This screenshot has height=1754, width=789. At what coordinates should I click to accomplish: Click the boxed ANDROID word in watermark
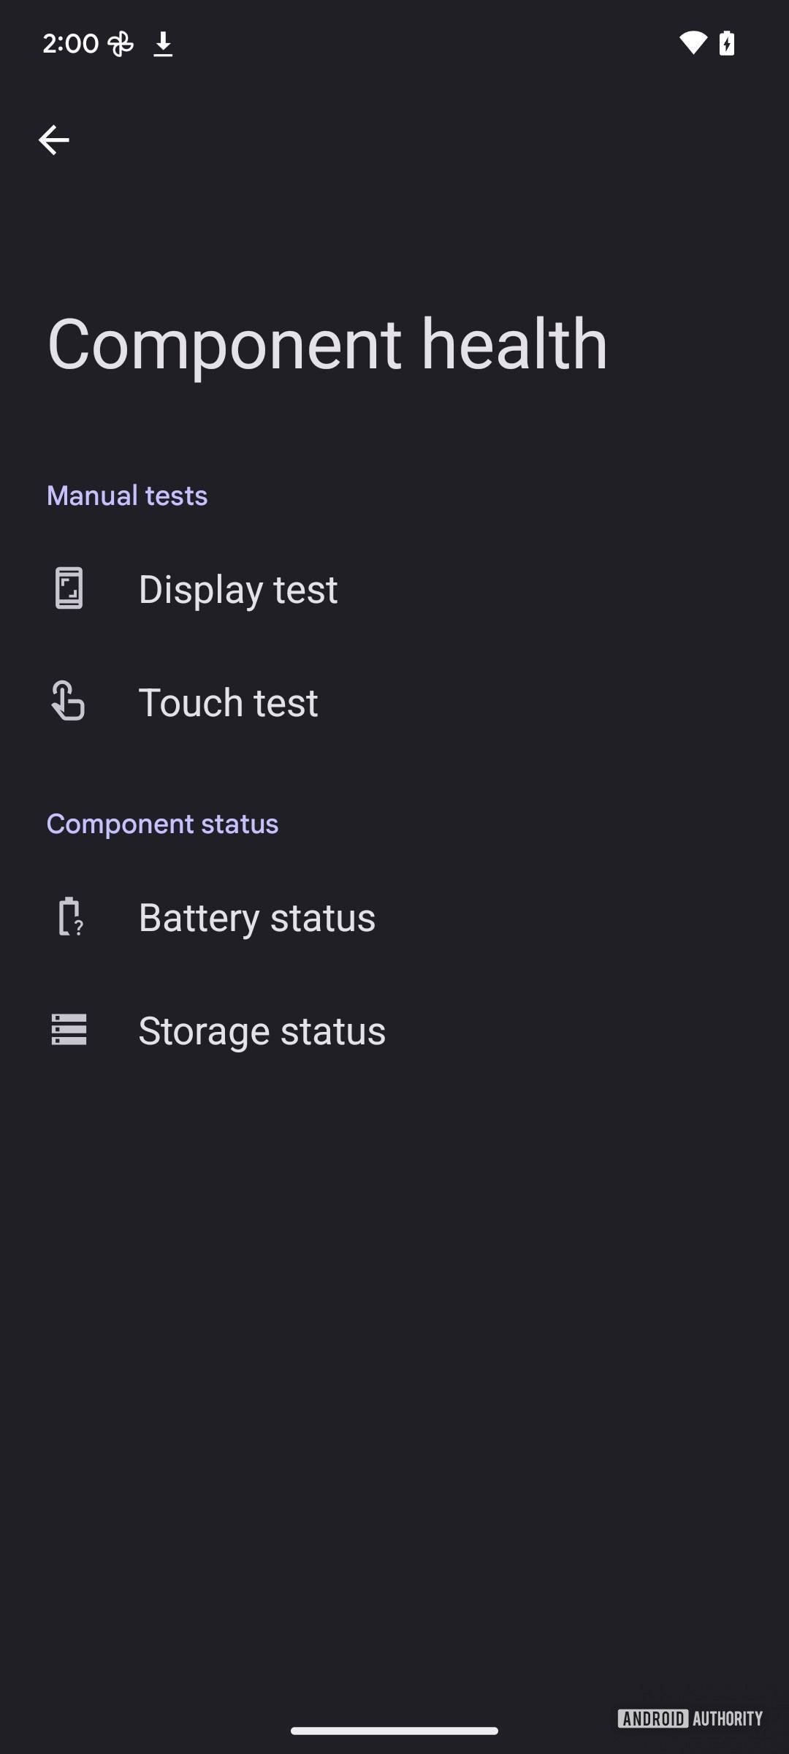653,1718
